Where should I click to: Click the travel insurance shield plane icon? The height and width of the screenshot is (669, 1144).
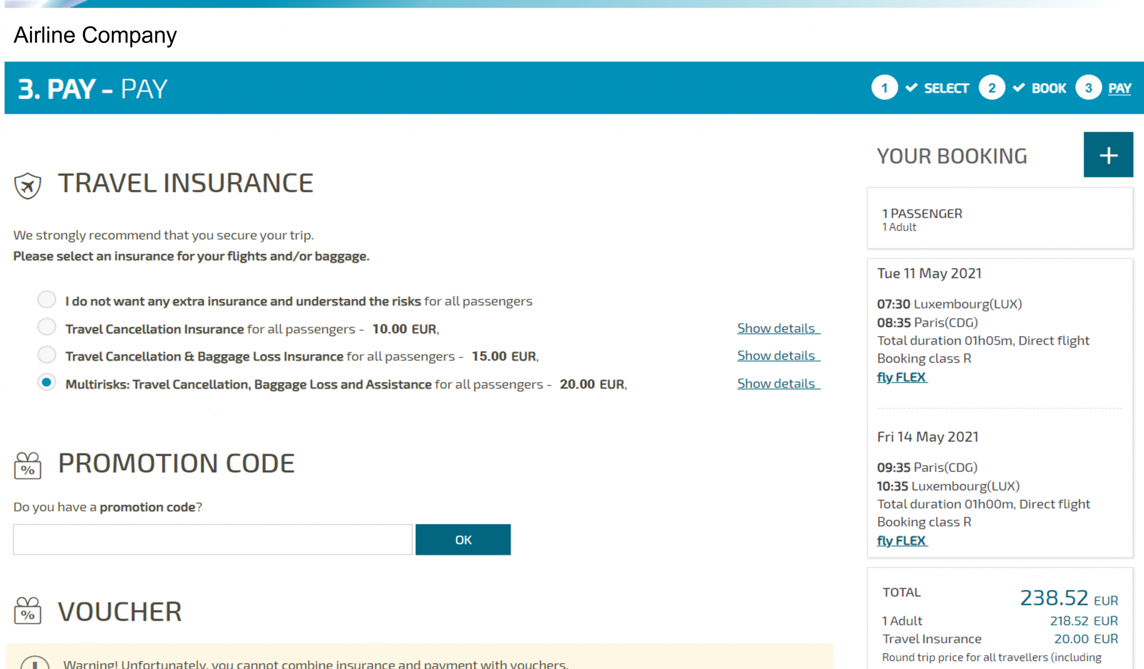[x=27, y=185]
